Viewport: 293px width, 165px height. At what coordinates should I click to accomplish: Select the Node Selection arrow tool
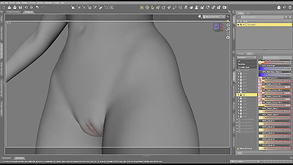click(152, 7)
